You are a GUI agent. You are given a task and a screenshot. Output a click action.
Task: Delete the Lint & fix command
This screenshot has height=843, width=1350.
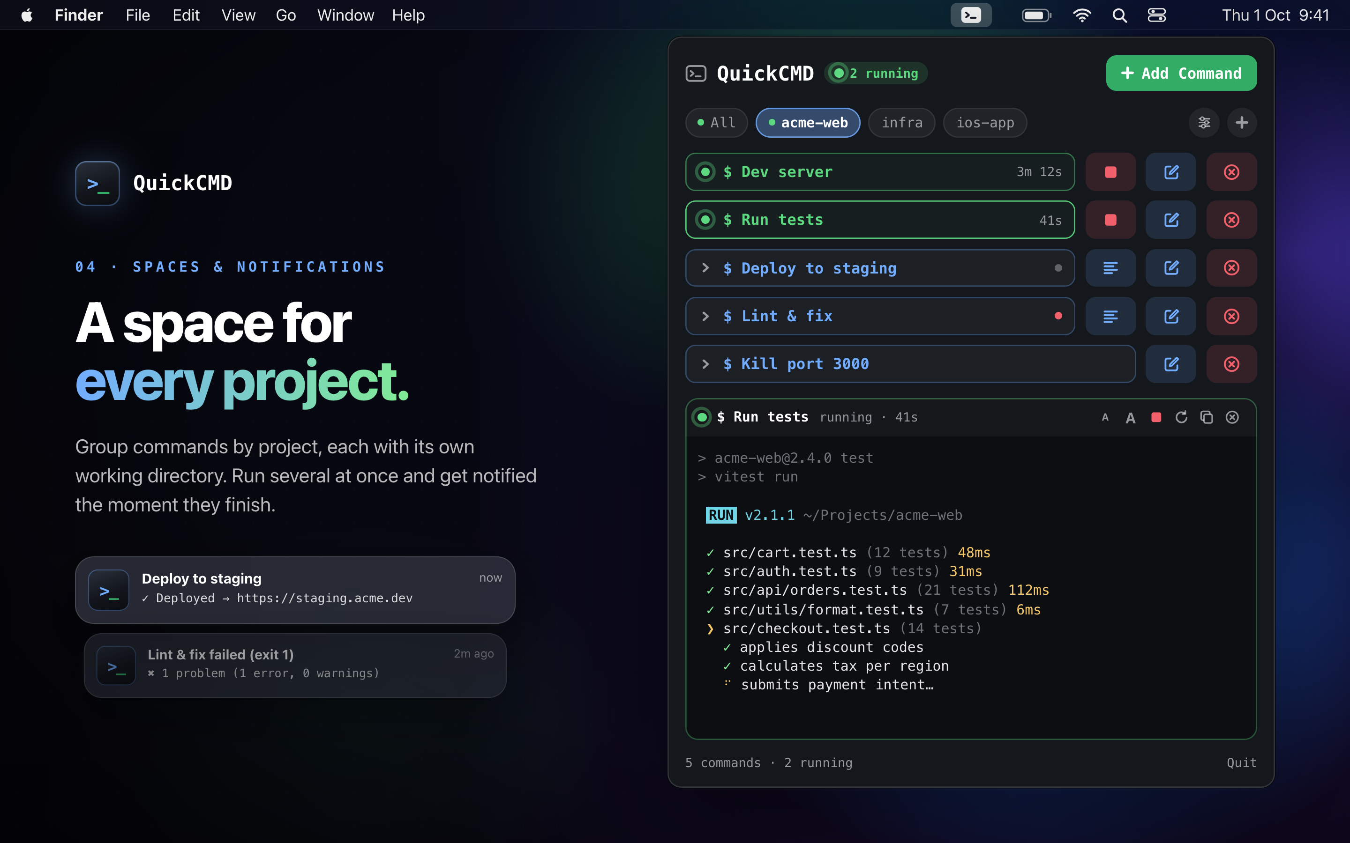pos(1232,316)
